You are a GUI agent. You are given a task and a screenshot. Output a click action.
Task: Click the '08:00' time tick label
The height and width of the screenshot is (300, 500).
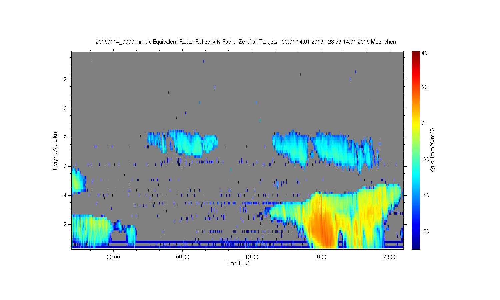click(183, 257)
